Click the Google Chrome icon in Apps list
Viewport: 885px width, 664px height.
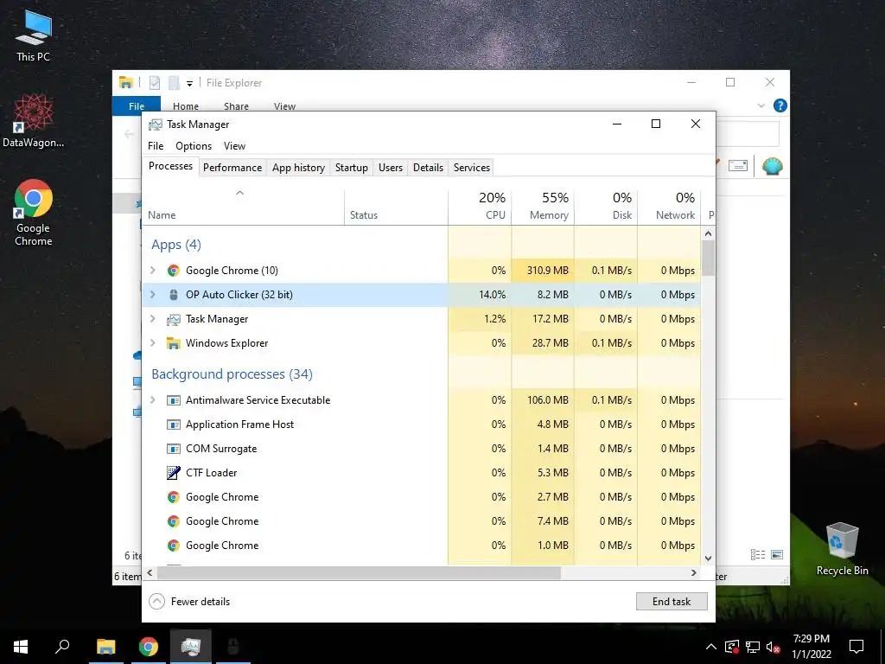[173, 271]
